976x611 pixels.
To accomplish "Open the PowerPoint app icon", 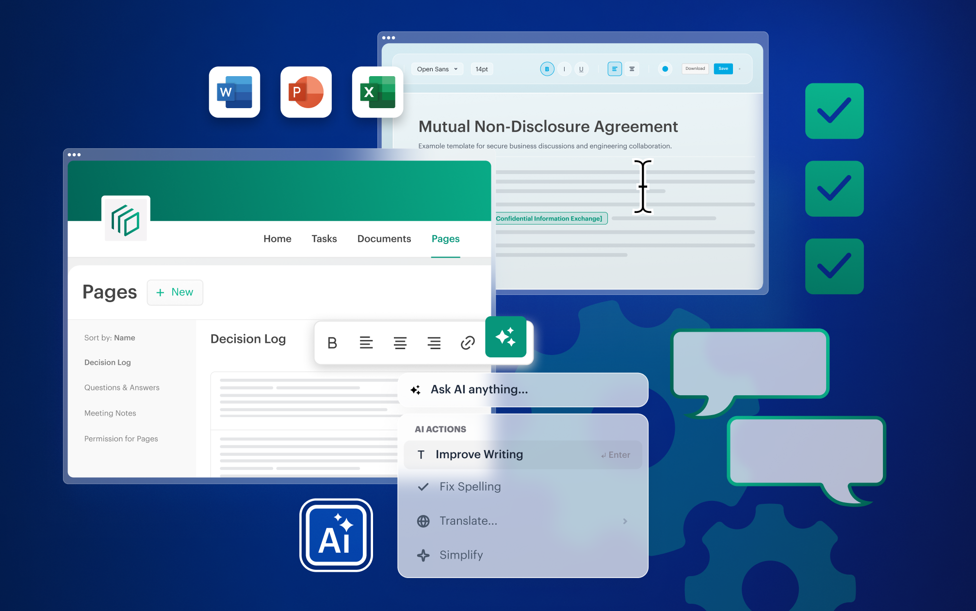I will (x=306, y=92).
